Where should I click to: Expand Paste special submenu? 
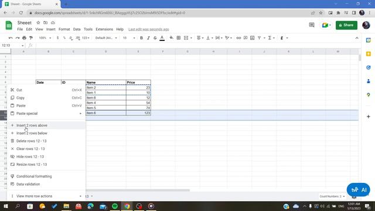click(46, 113)
